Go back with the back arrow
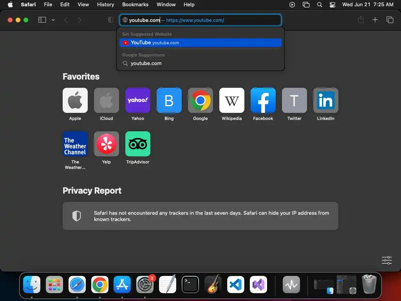This screenshot has height=301, width=401. coord(66,20)
